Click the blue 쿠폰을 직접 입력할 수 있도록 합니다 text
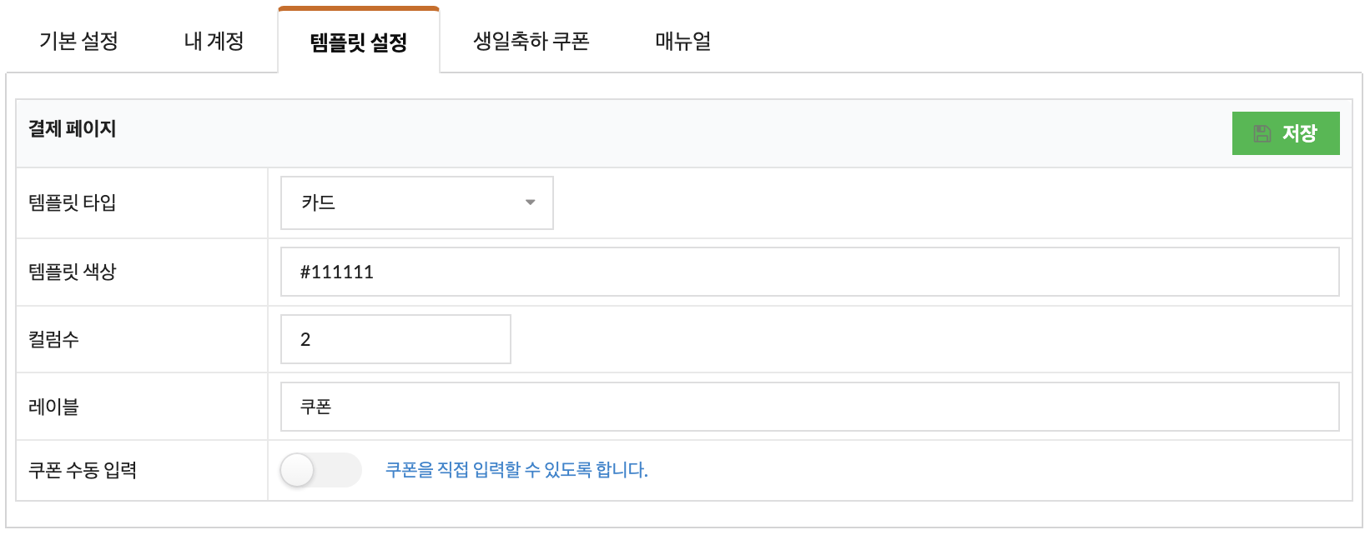Viewport: 1370px width, 535px height. (x=516, y=470)
